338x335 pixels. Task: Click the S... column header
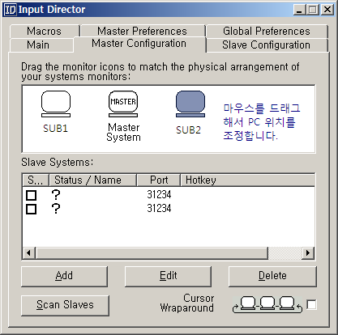(36, 180)
